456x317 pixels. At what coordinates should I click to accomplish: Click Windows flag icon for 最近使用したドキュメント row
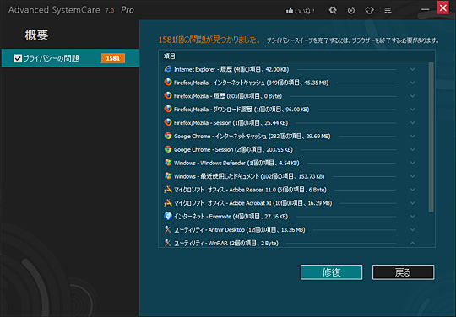coord(168,176)
